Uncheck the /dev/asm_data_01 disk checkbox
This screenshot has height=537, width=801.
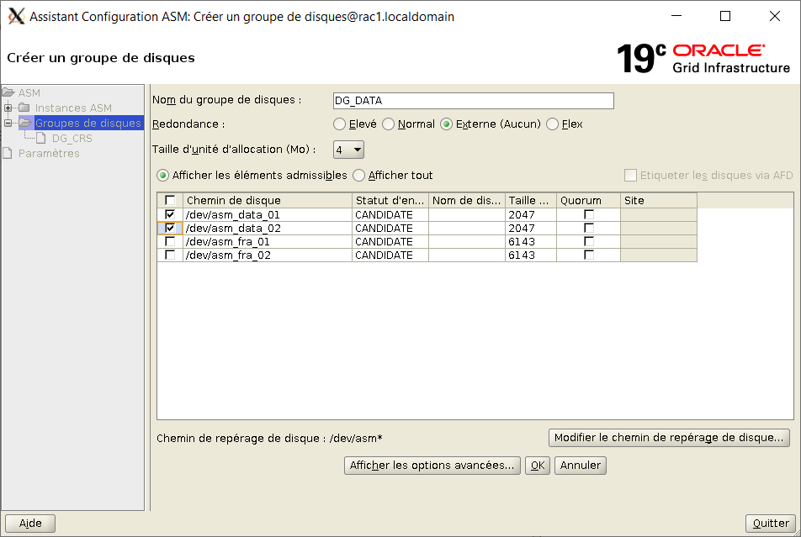(170, 214)
